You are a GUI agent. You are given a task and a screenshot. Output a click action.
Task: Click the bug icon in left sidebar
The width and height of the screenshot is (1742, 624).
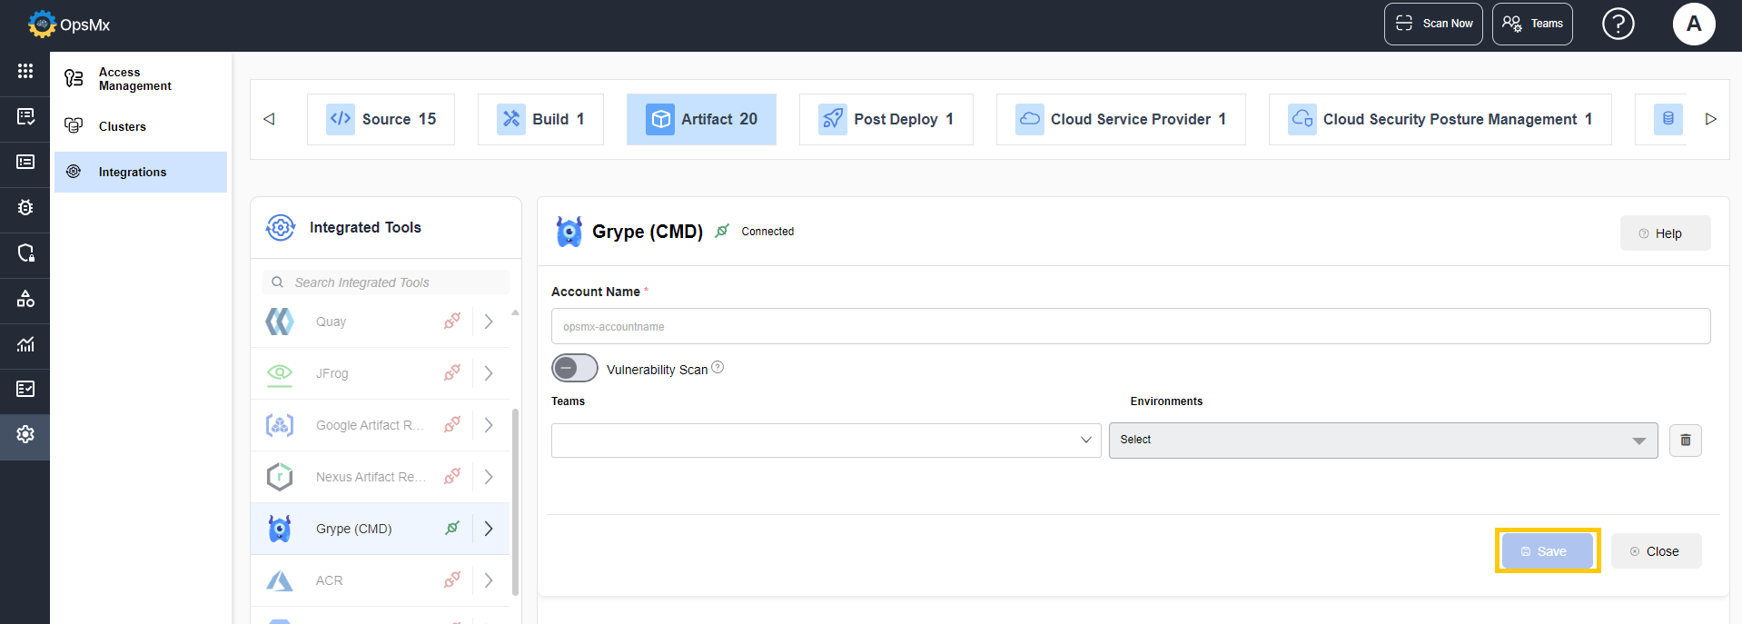[25, 207]
